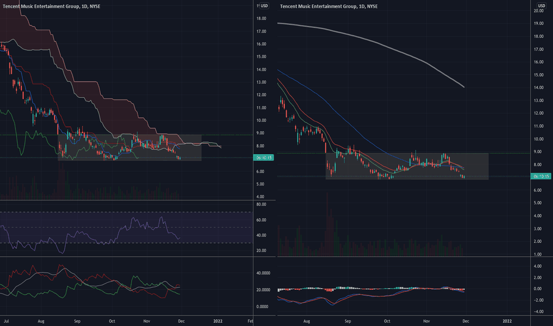Select the 2022 label under the Ichimoku chart

[218, 321]
